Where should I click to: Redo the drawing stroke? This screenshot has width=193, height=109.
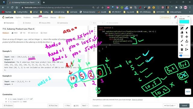(187, 45)
